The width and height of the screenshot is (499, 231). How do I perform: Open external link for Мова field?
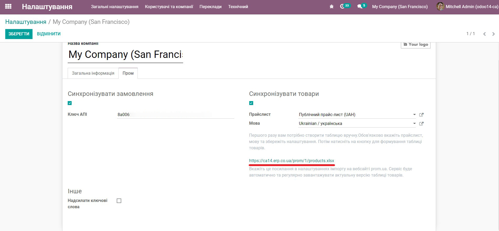[421, 124]
